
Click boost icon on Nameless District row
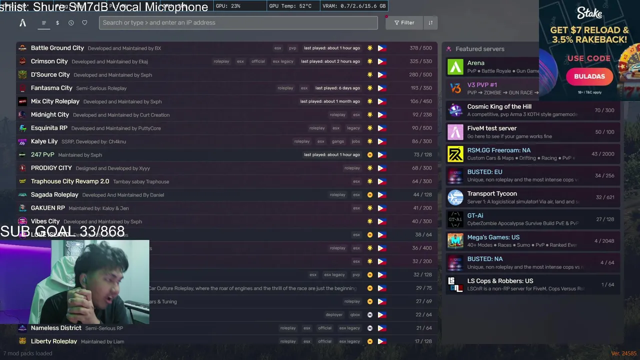point(370,328)
